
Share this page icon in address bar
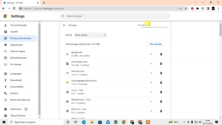click(180, 8)
